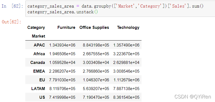Select the US row label
215x102 pixels.
pyautogui.click(x=42, y=97)
